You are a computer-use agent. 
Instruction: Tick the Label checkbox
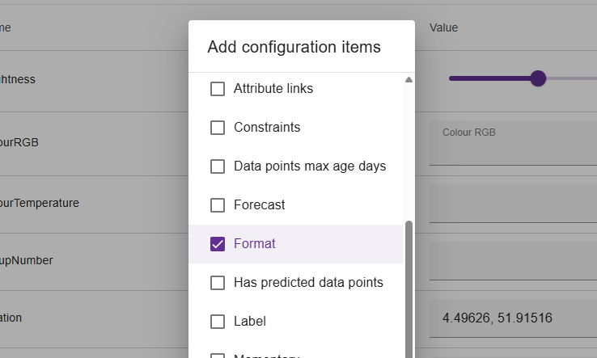[x=218, y=322]
